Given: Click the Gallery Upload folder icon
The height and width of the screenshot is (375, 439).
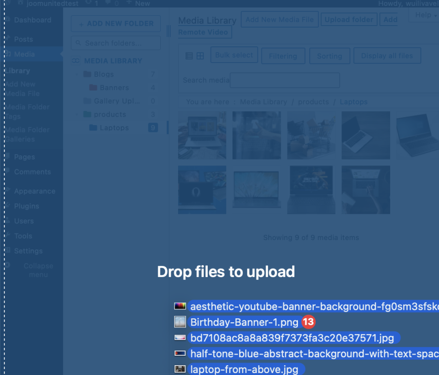Looking at the screenshot, I should tap(87, 101).
